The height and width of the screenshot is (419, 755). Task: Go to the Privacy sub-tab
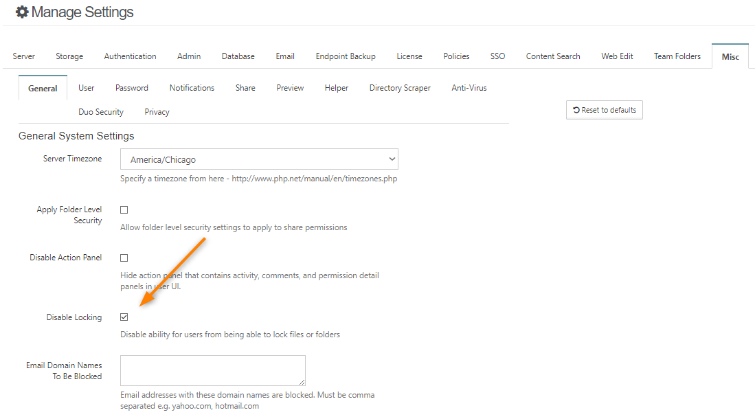pos(157,112)
